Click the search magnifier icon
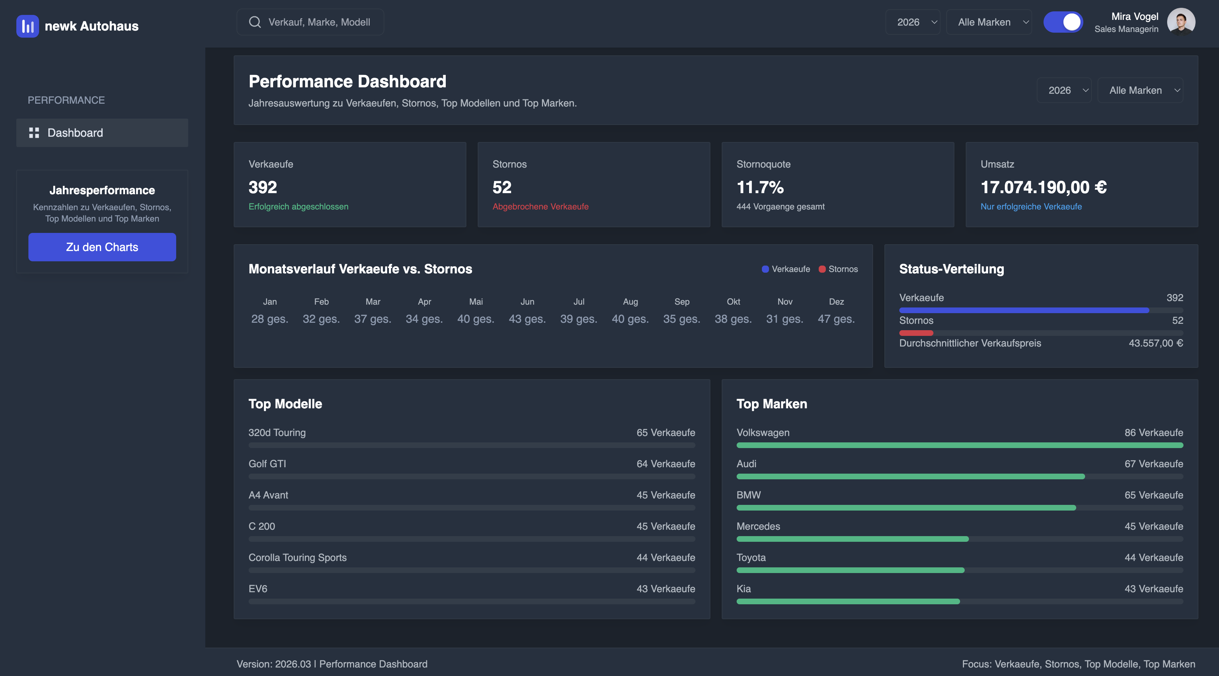The width and height of the screenshot is (1219, 676). [x=255, y=22]
